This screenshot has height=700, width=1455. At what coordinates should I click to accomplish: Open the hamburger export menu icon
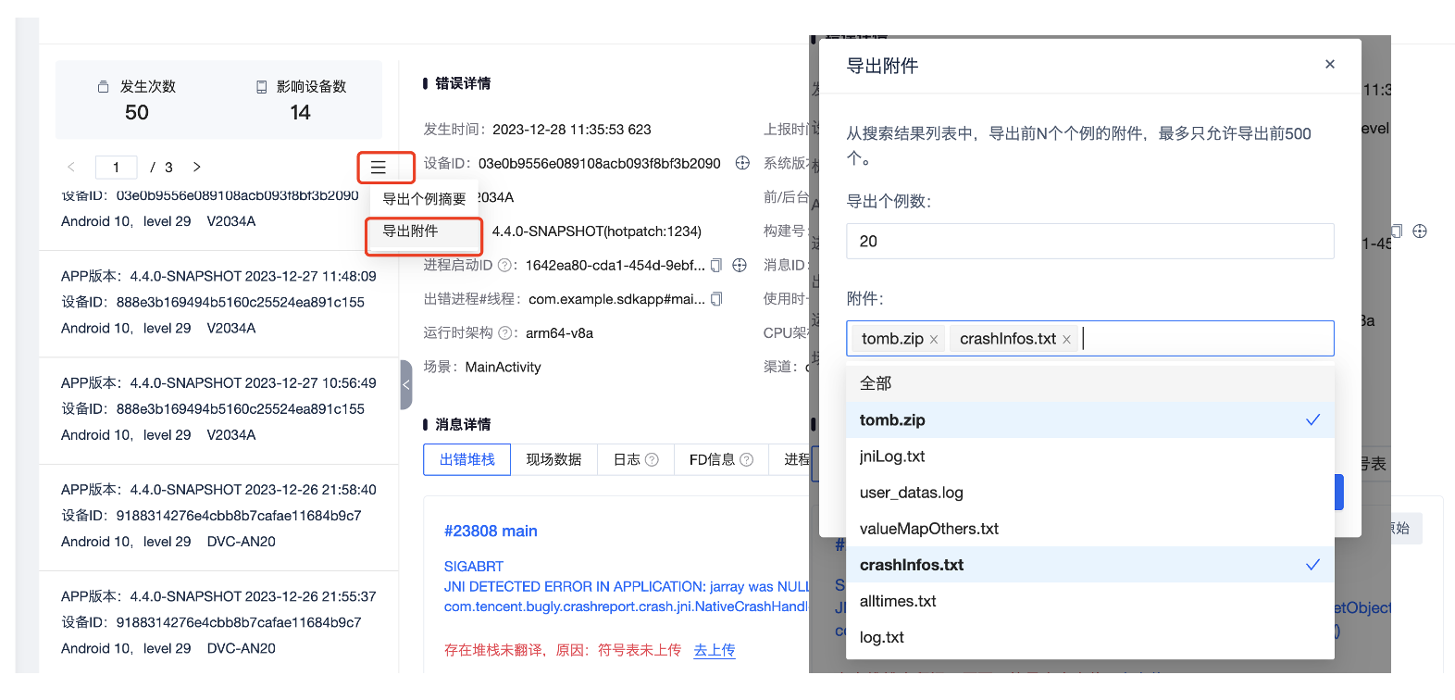(378, 168)
